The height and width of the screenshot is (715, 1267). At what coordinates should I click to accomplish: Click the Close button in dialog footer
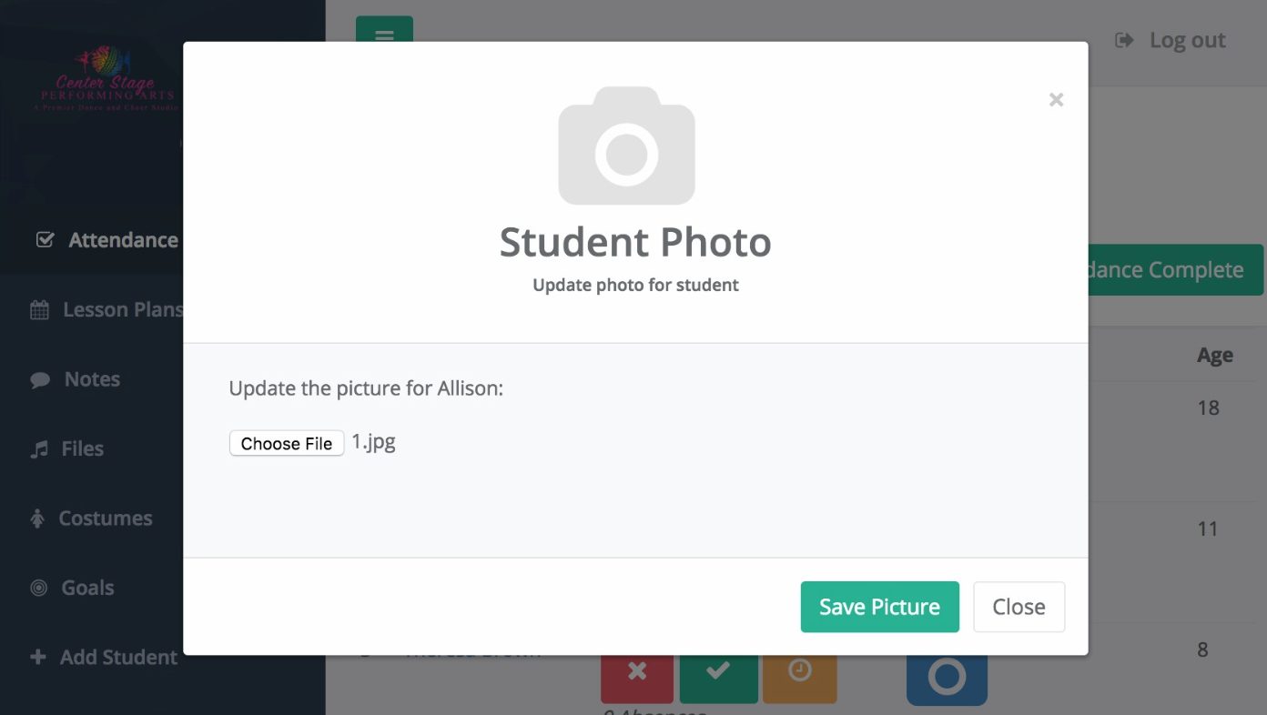(1019, 607)
